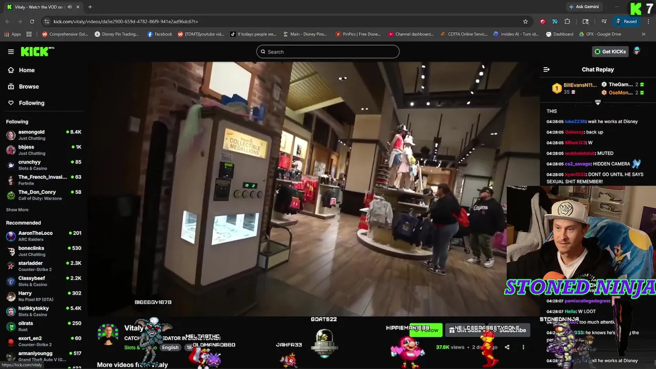Screen dimensions: 656x369
Task: Open a new browser tab
Action: click(x=90, y=7)
